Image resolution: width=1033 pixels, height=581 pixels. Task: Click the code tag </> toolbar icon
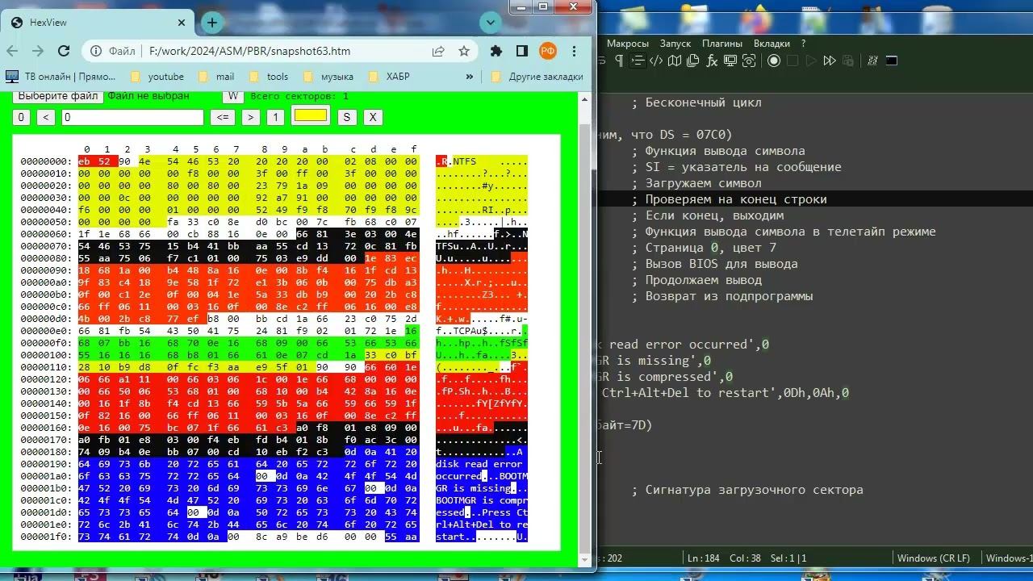tap(656, 61)
